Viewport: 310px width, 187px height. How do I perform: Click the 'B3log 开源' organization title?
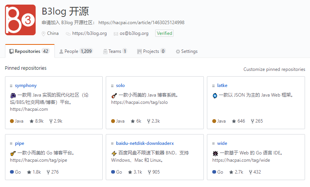click(66, 11)
